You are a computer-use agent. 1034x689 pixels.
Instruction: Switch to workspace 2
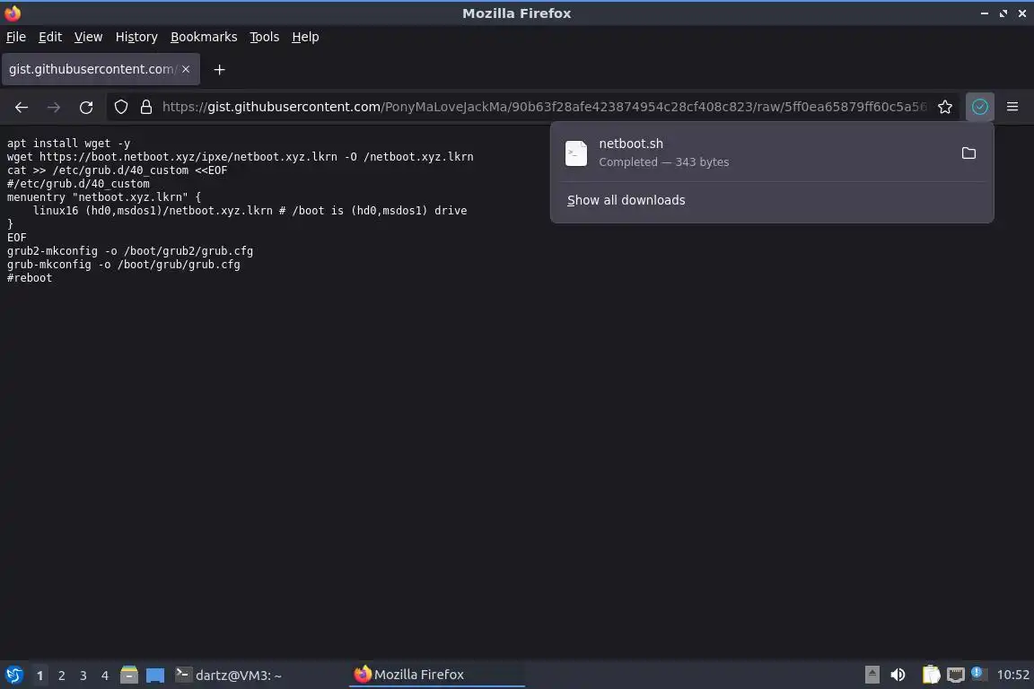click(62, 676)
